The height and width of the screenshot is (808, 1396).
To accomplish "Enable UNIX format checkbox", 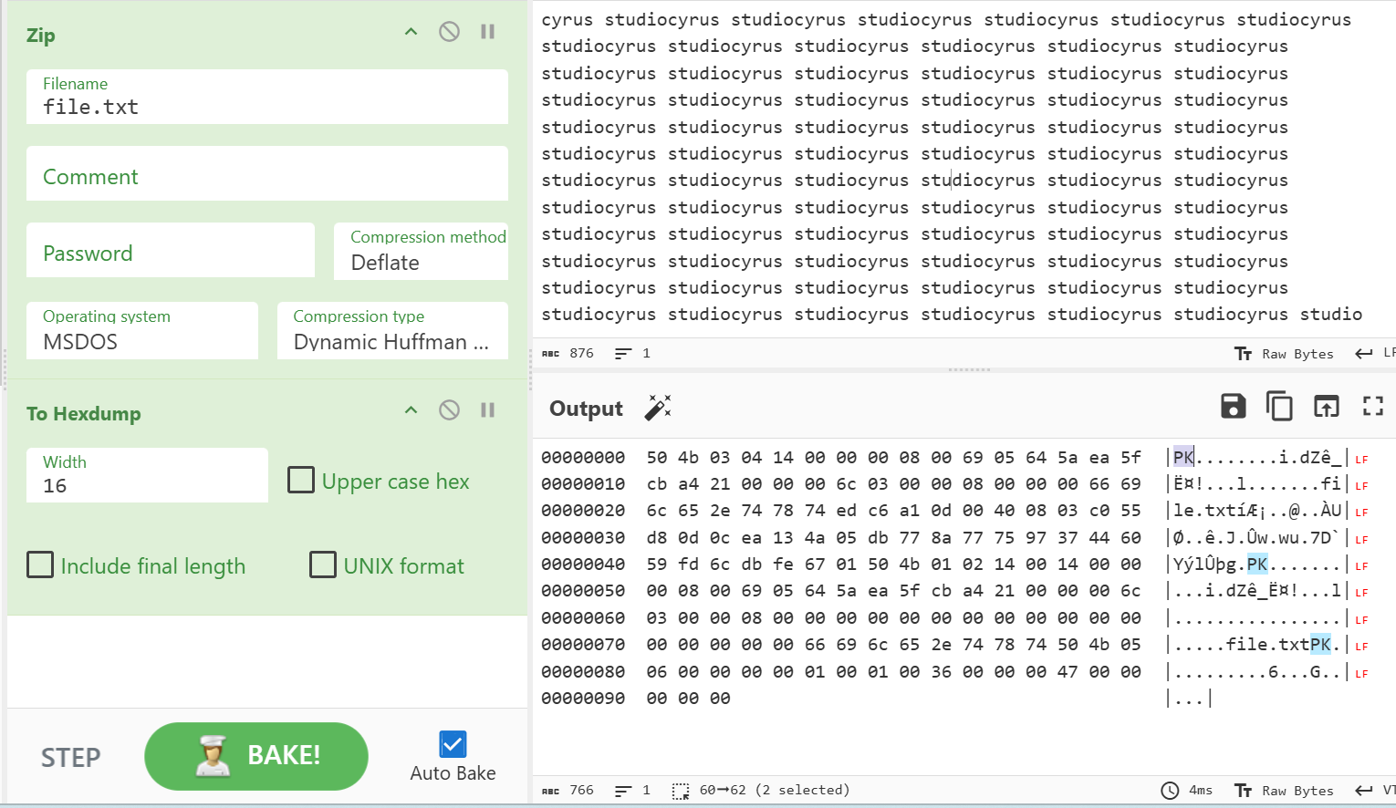I will [323, 565].
